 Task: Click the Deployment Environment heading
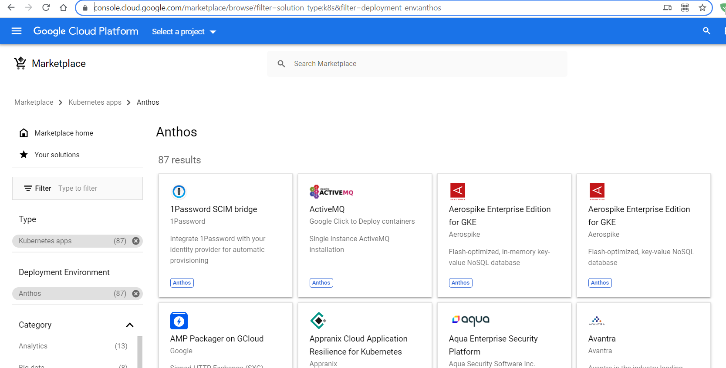point(64,272)
